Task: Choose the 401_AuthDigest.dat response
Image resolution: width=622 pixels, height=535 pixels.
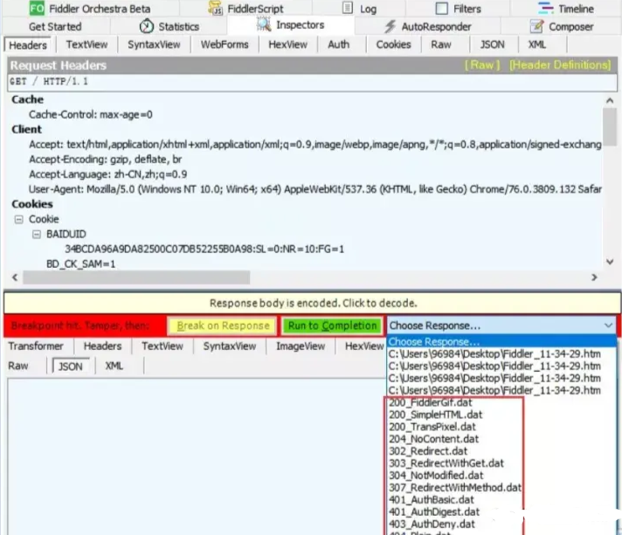Action: click(434, 512)
